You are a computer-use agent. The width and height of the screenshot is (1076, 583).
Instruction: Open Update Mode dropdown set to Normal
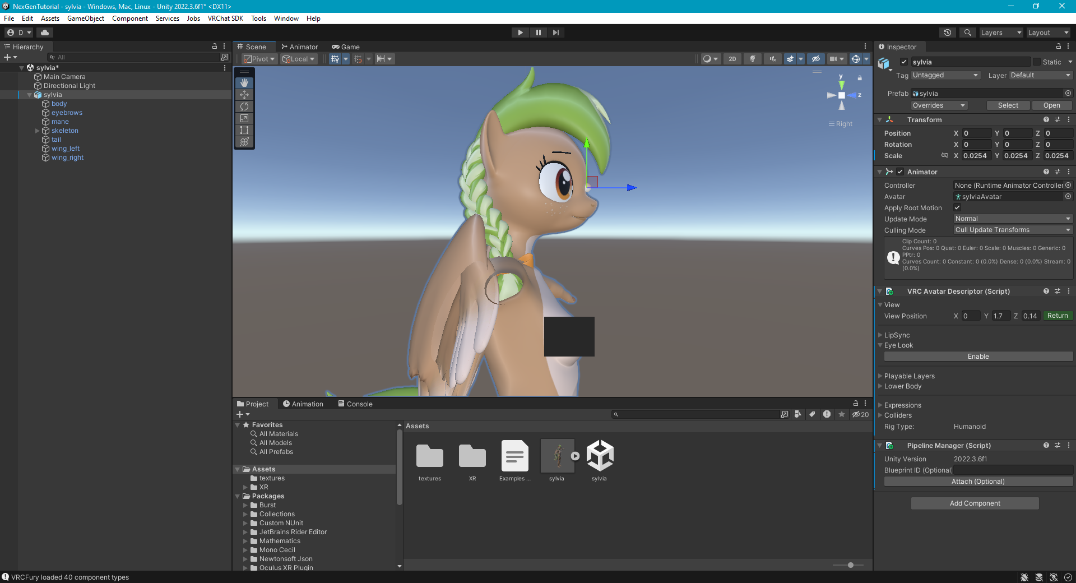click(1013, 219)
